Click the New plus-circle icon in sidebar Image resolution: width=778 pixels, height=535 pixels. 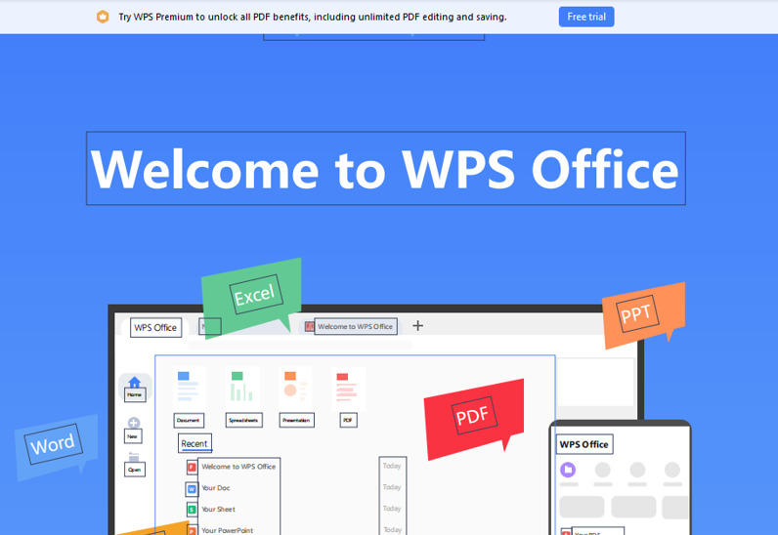coord(134,423)
